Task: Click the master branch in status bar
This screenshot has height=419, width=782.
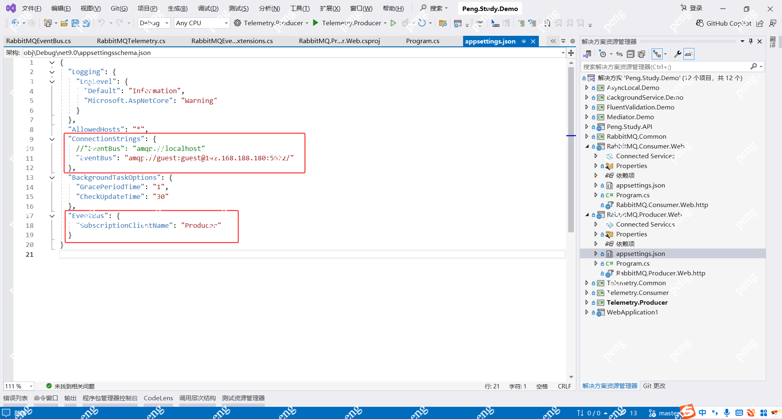Action: [664, 413]
